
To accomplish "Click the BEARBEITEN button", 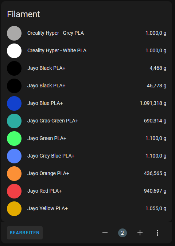I will pyautogui.click(x=25, y=233).
